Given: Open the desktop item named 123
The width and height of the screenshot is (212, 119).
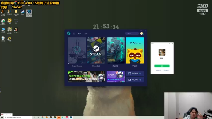Looking at the screenshot, I should (x=16, y=21).
